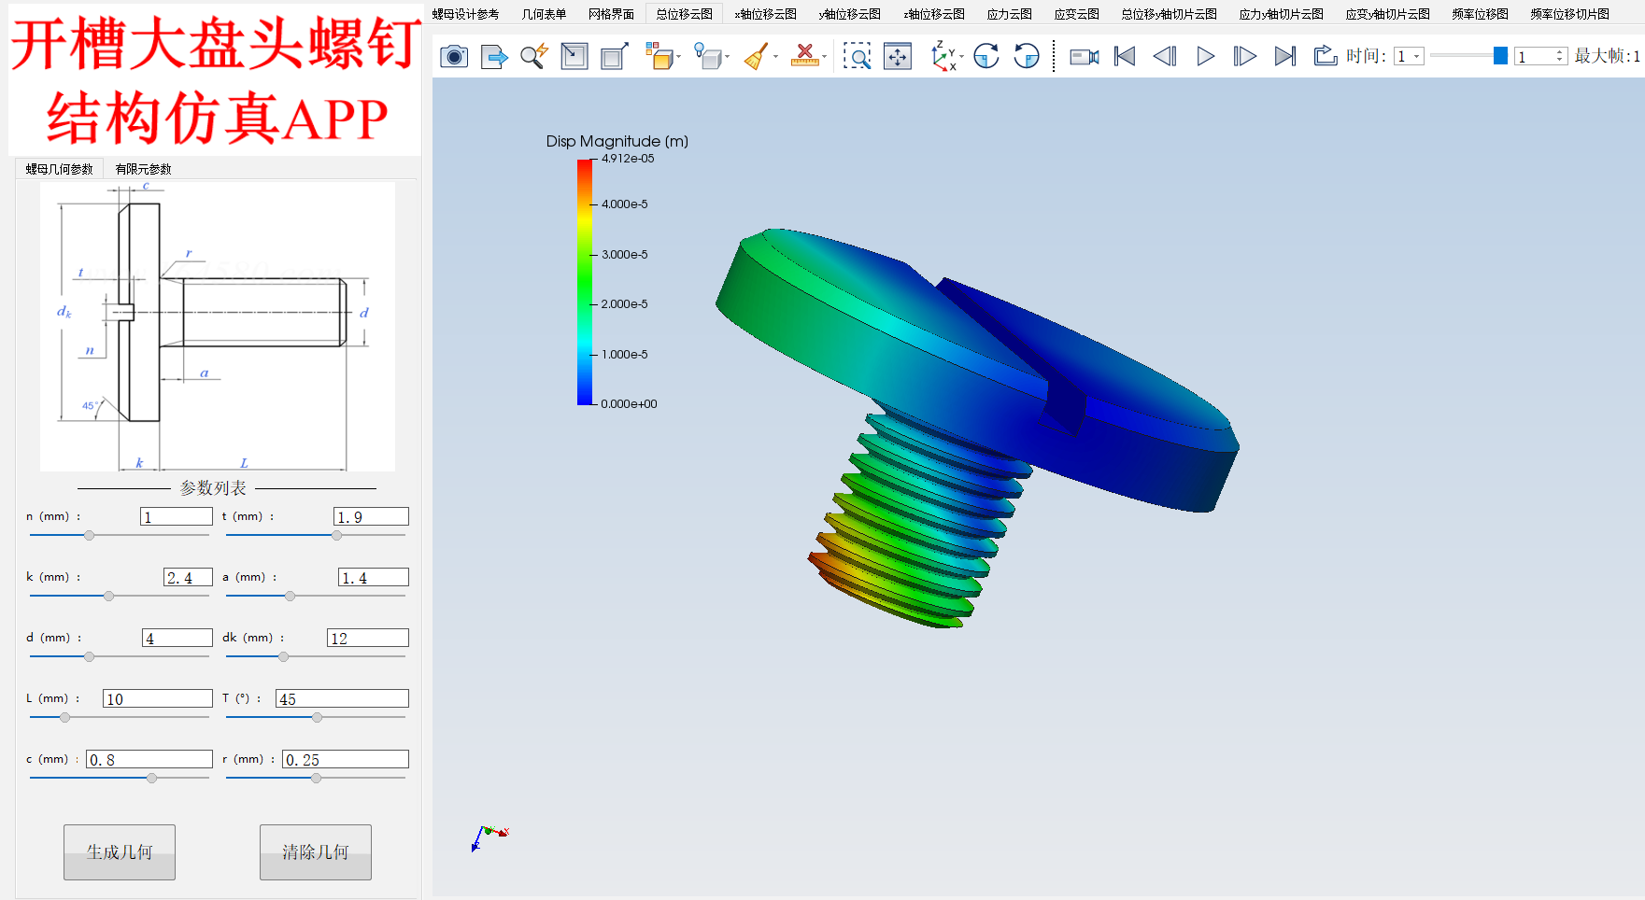Open dropdown arrow beside broom icon
1645x900 pixels.
point(775,58)
